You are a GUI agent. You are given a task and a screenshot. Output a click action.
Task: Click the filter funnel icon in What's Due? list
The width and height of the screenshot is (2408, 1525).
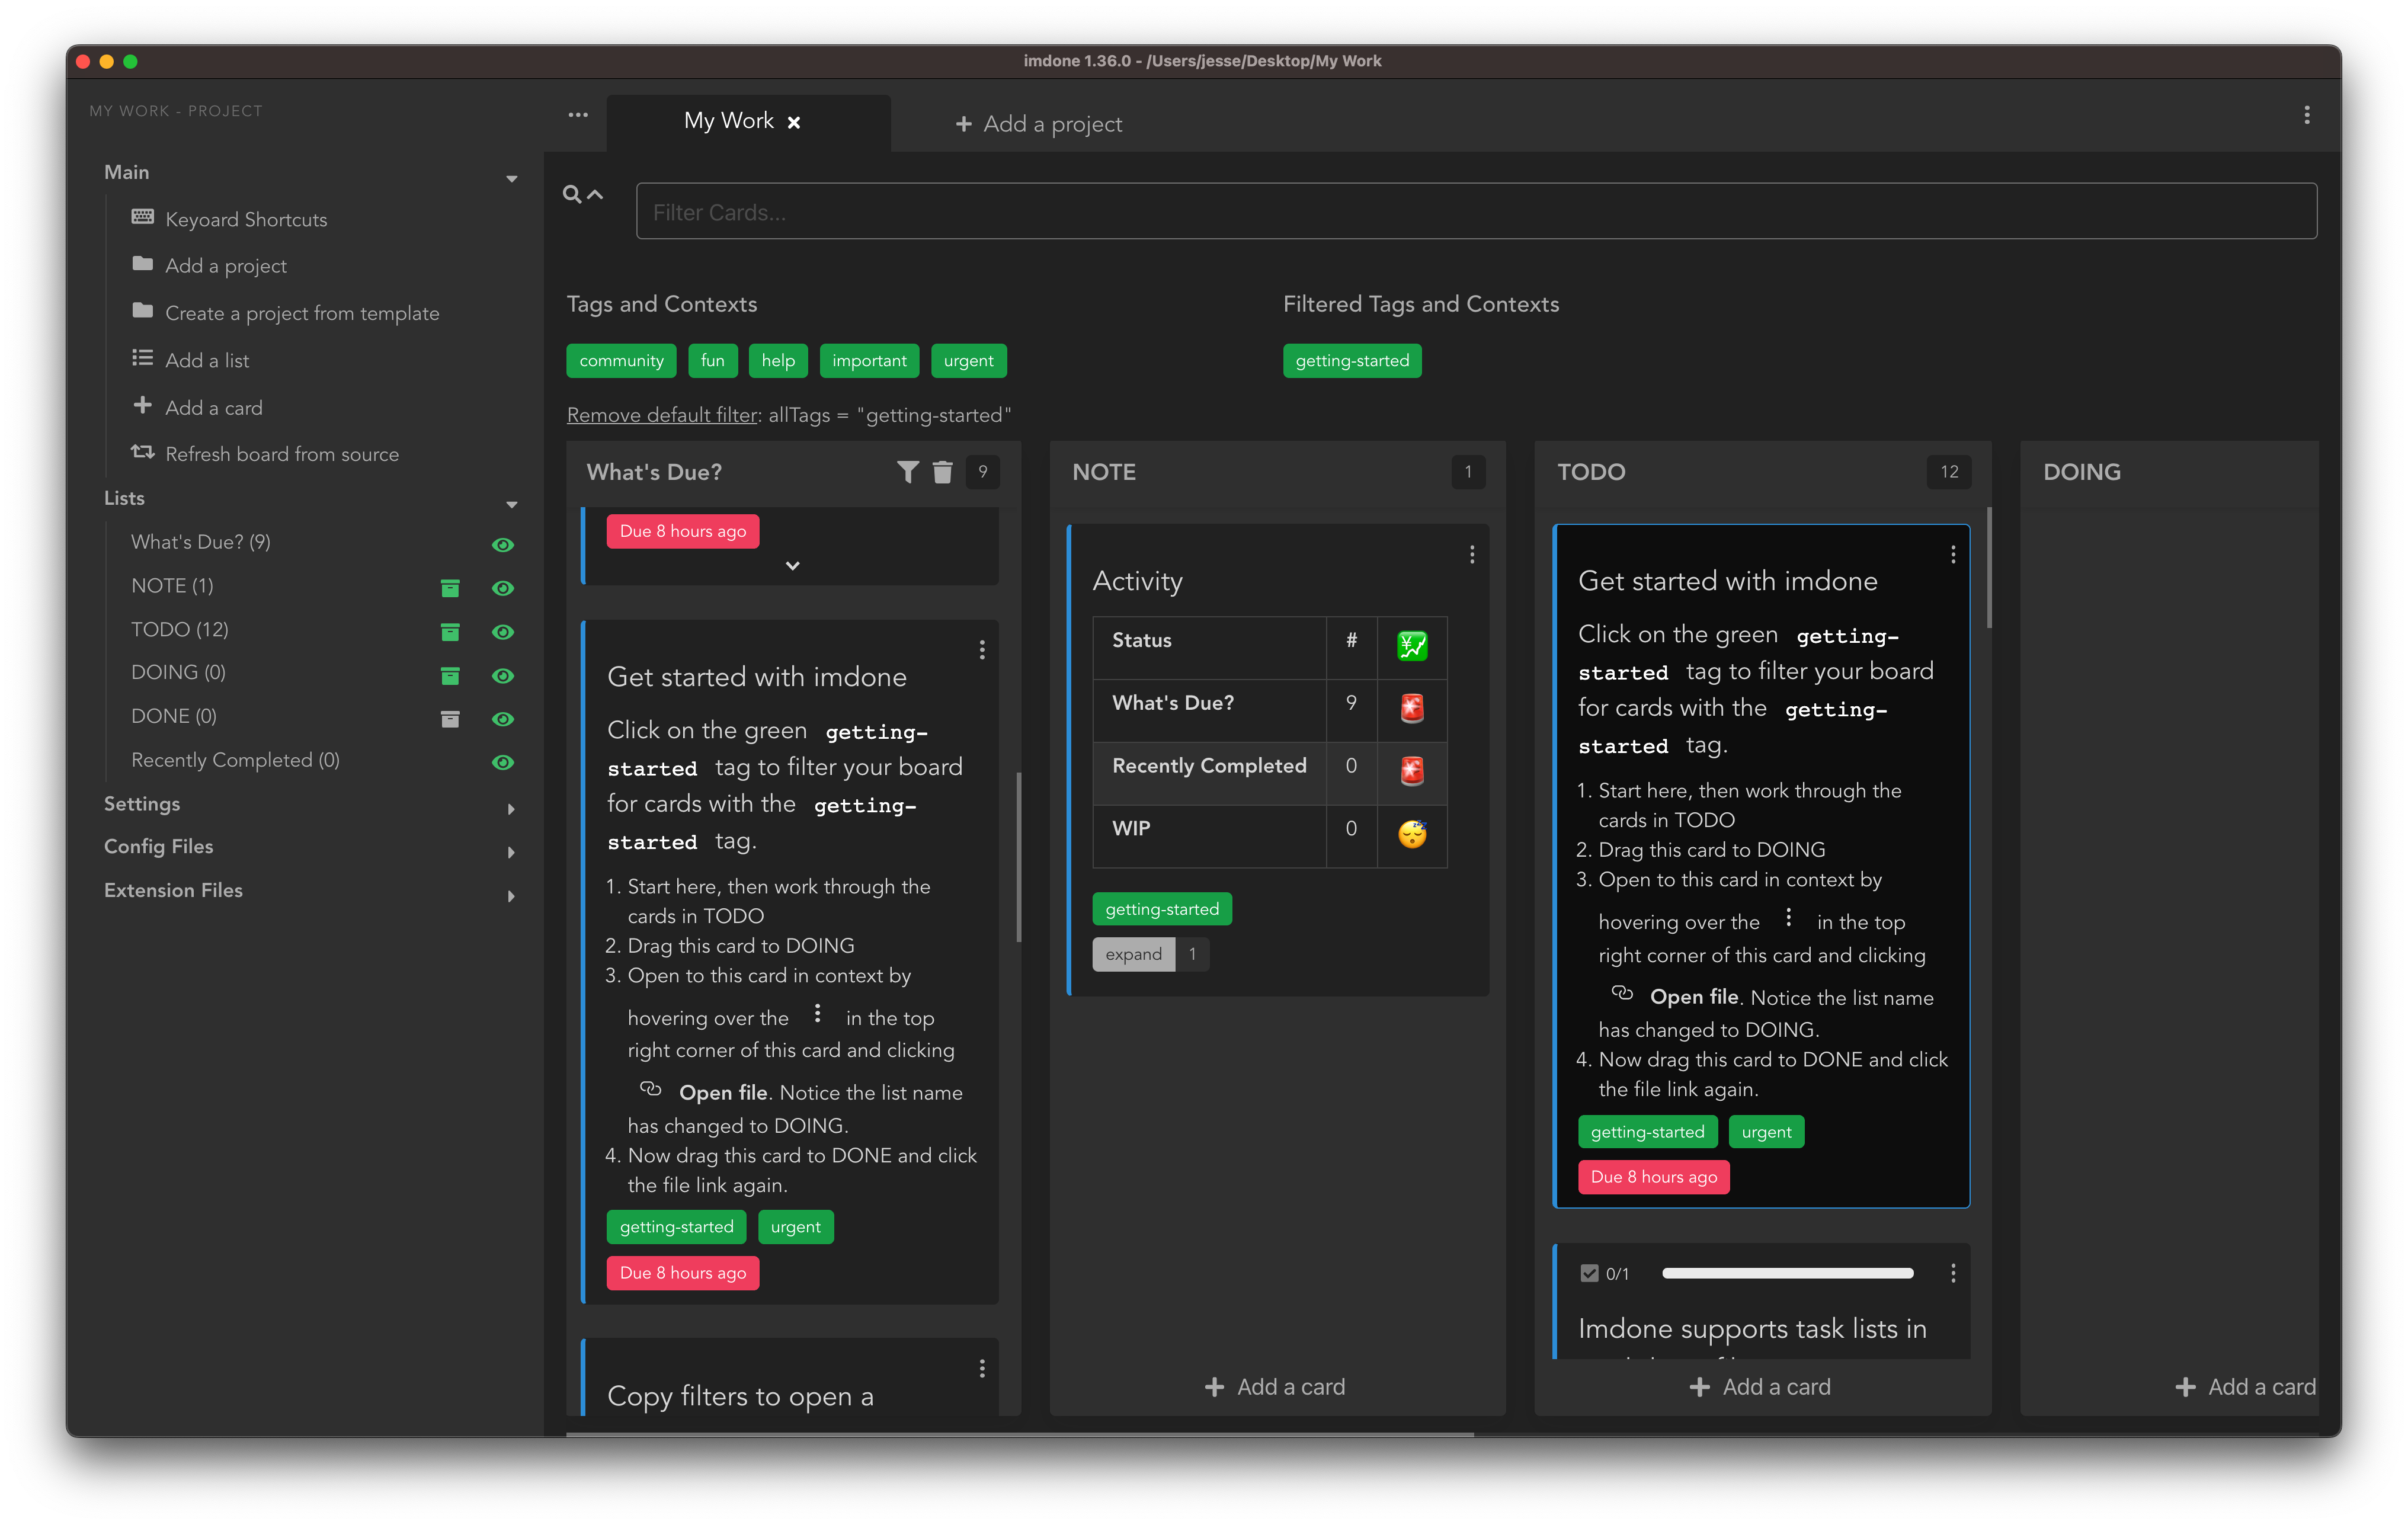coord(907,472)
